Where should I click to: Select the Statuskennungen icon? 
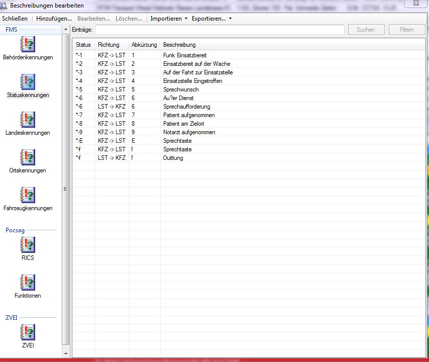[x=28, y=82]
